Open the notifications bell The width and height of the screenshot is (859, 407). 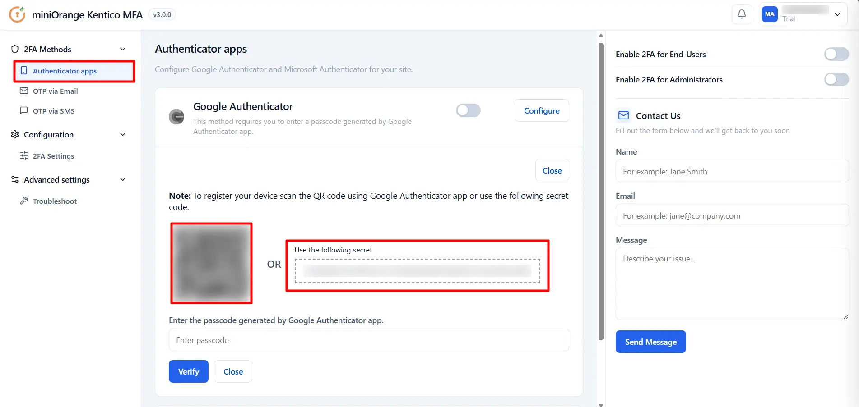tap(742, 14)
